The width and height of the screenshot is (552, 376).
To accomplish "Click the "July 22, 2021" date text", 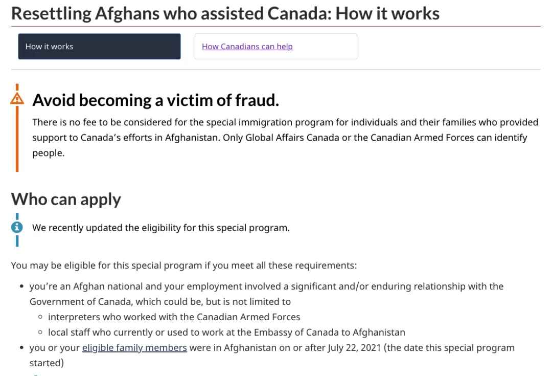I will coord(355,348).
